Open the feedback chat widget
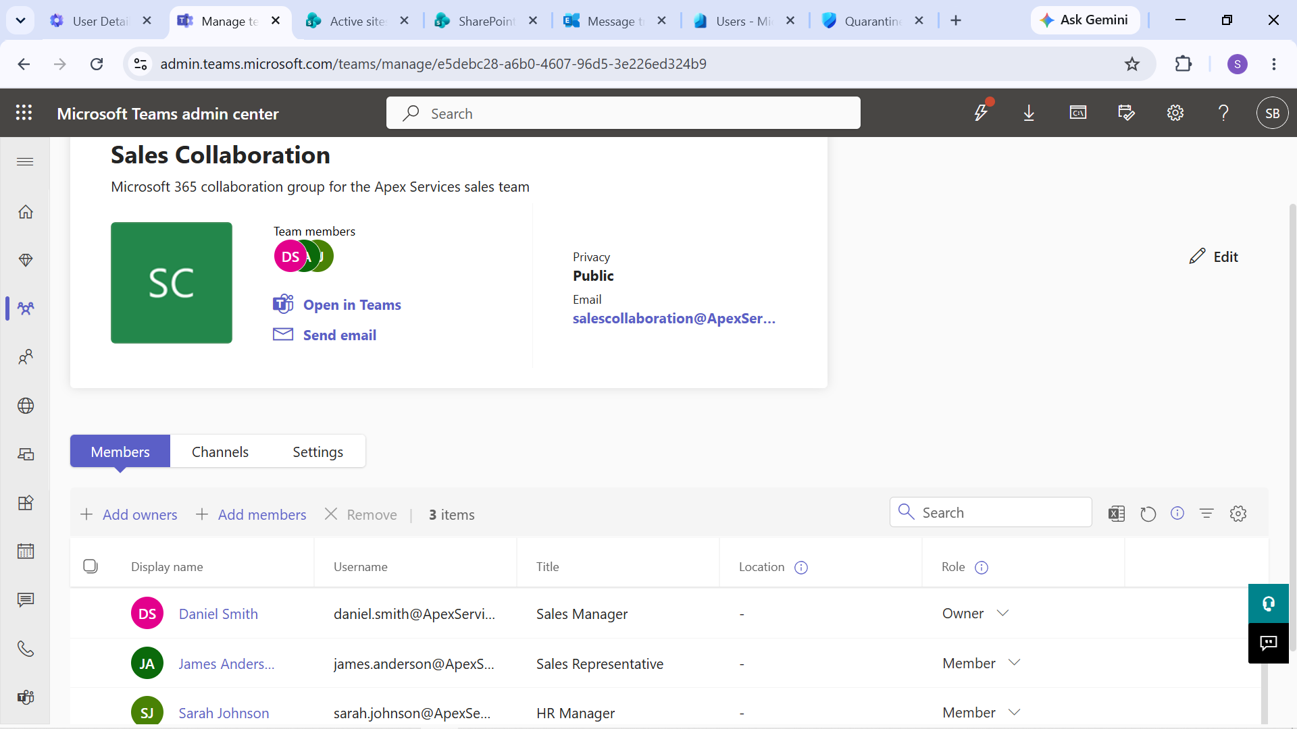This screenshot has width=1297, height=729. 1269,643
